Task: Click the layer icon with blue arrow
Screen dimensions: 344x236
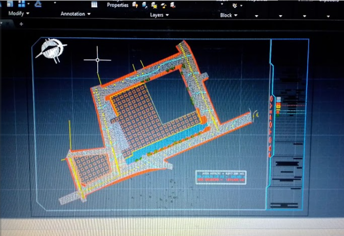Action: [144, 5]
